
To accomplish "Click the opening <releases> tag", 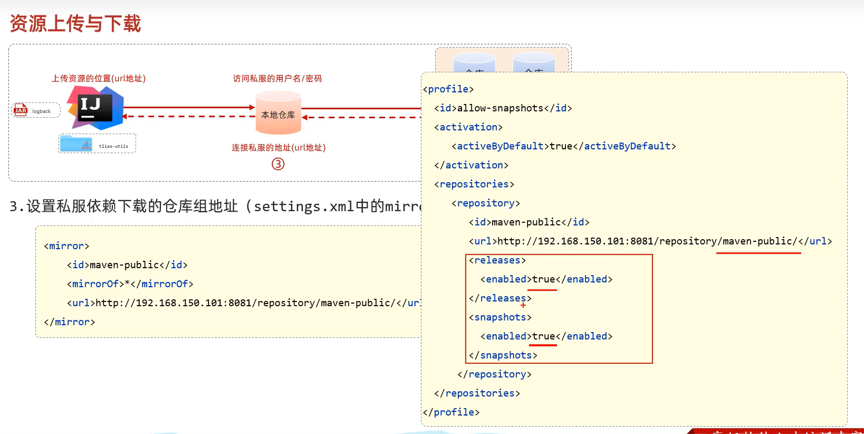I will [497, 260].
